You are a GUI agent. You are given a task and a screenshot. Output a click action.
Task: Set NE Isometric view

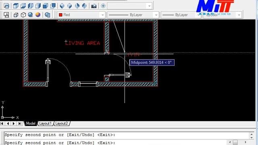(x=77, y=6)
